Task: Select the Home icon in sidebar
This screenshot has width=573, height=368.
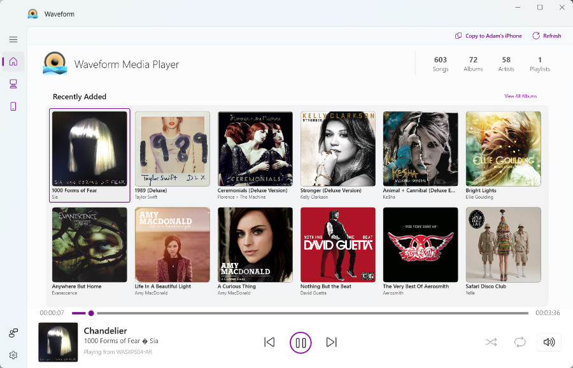Action: click(13, 61)
